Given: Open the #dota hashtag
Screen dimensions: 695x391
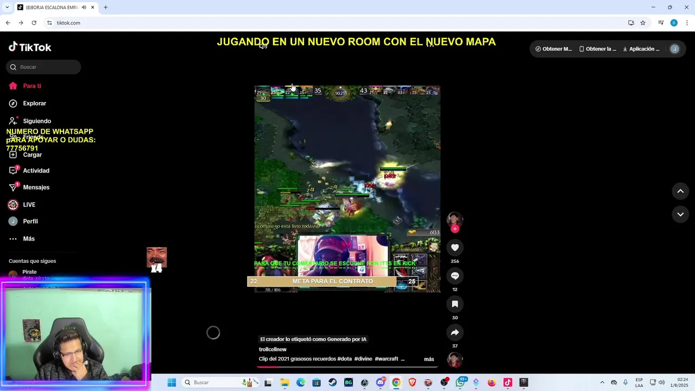Looking at the screenshot, I should tap(344, 359).
